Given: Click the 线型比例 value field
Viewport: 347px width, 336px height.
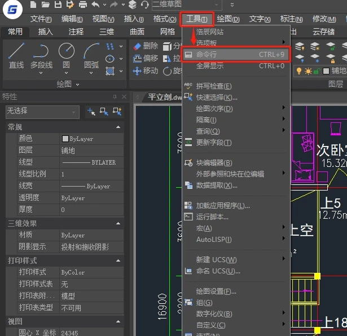Looking at the screenshot, I should [x=91, y=174].
